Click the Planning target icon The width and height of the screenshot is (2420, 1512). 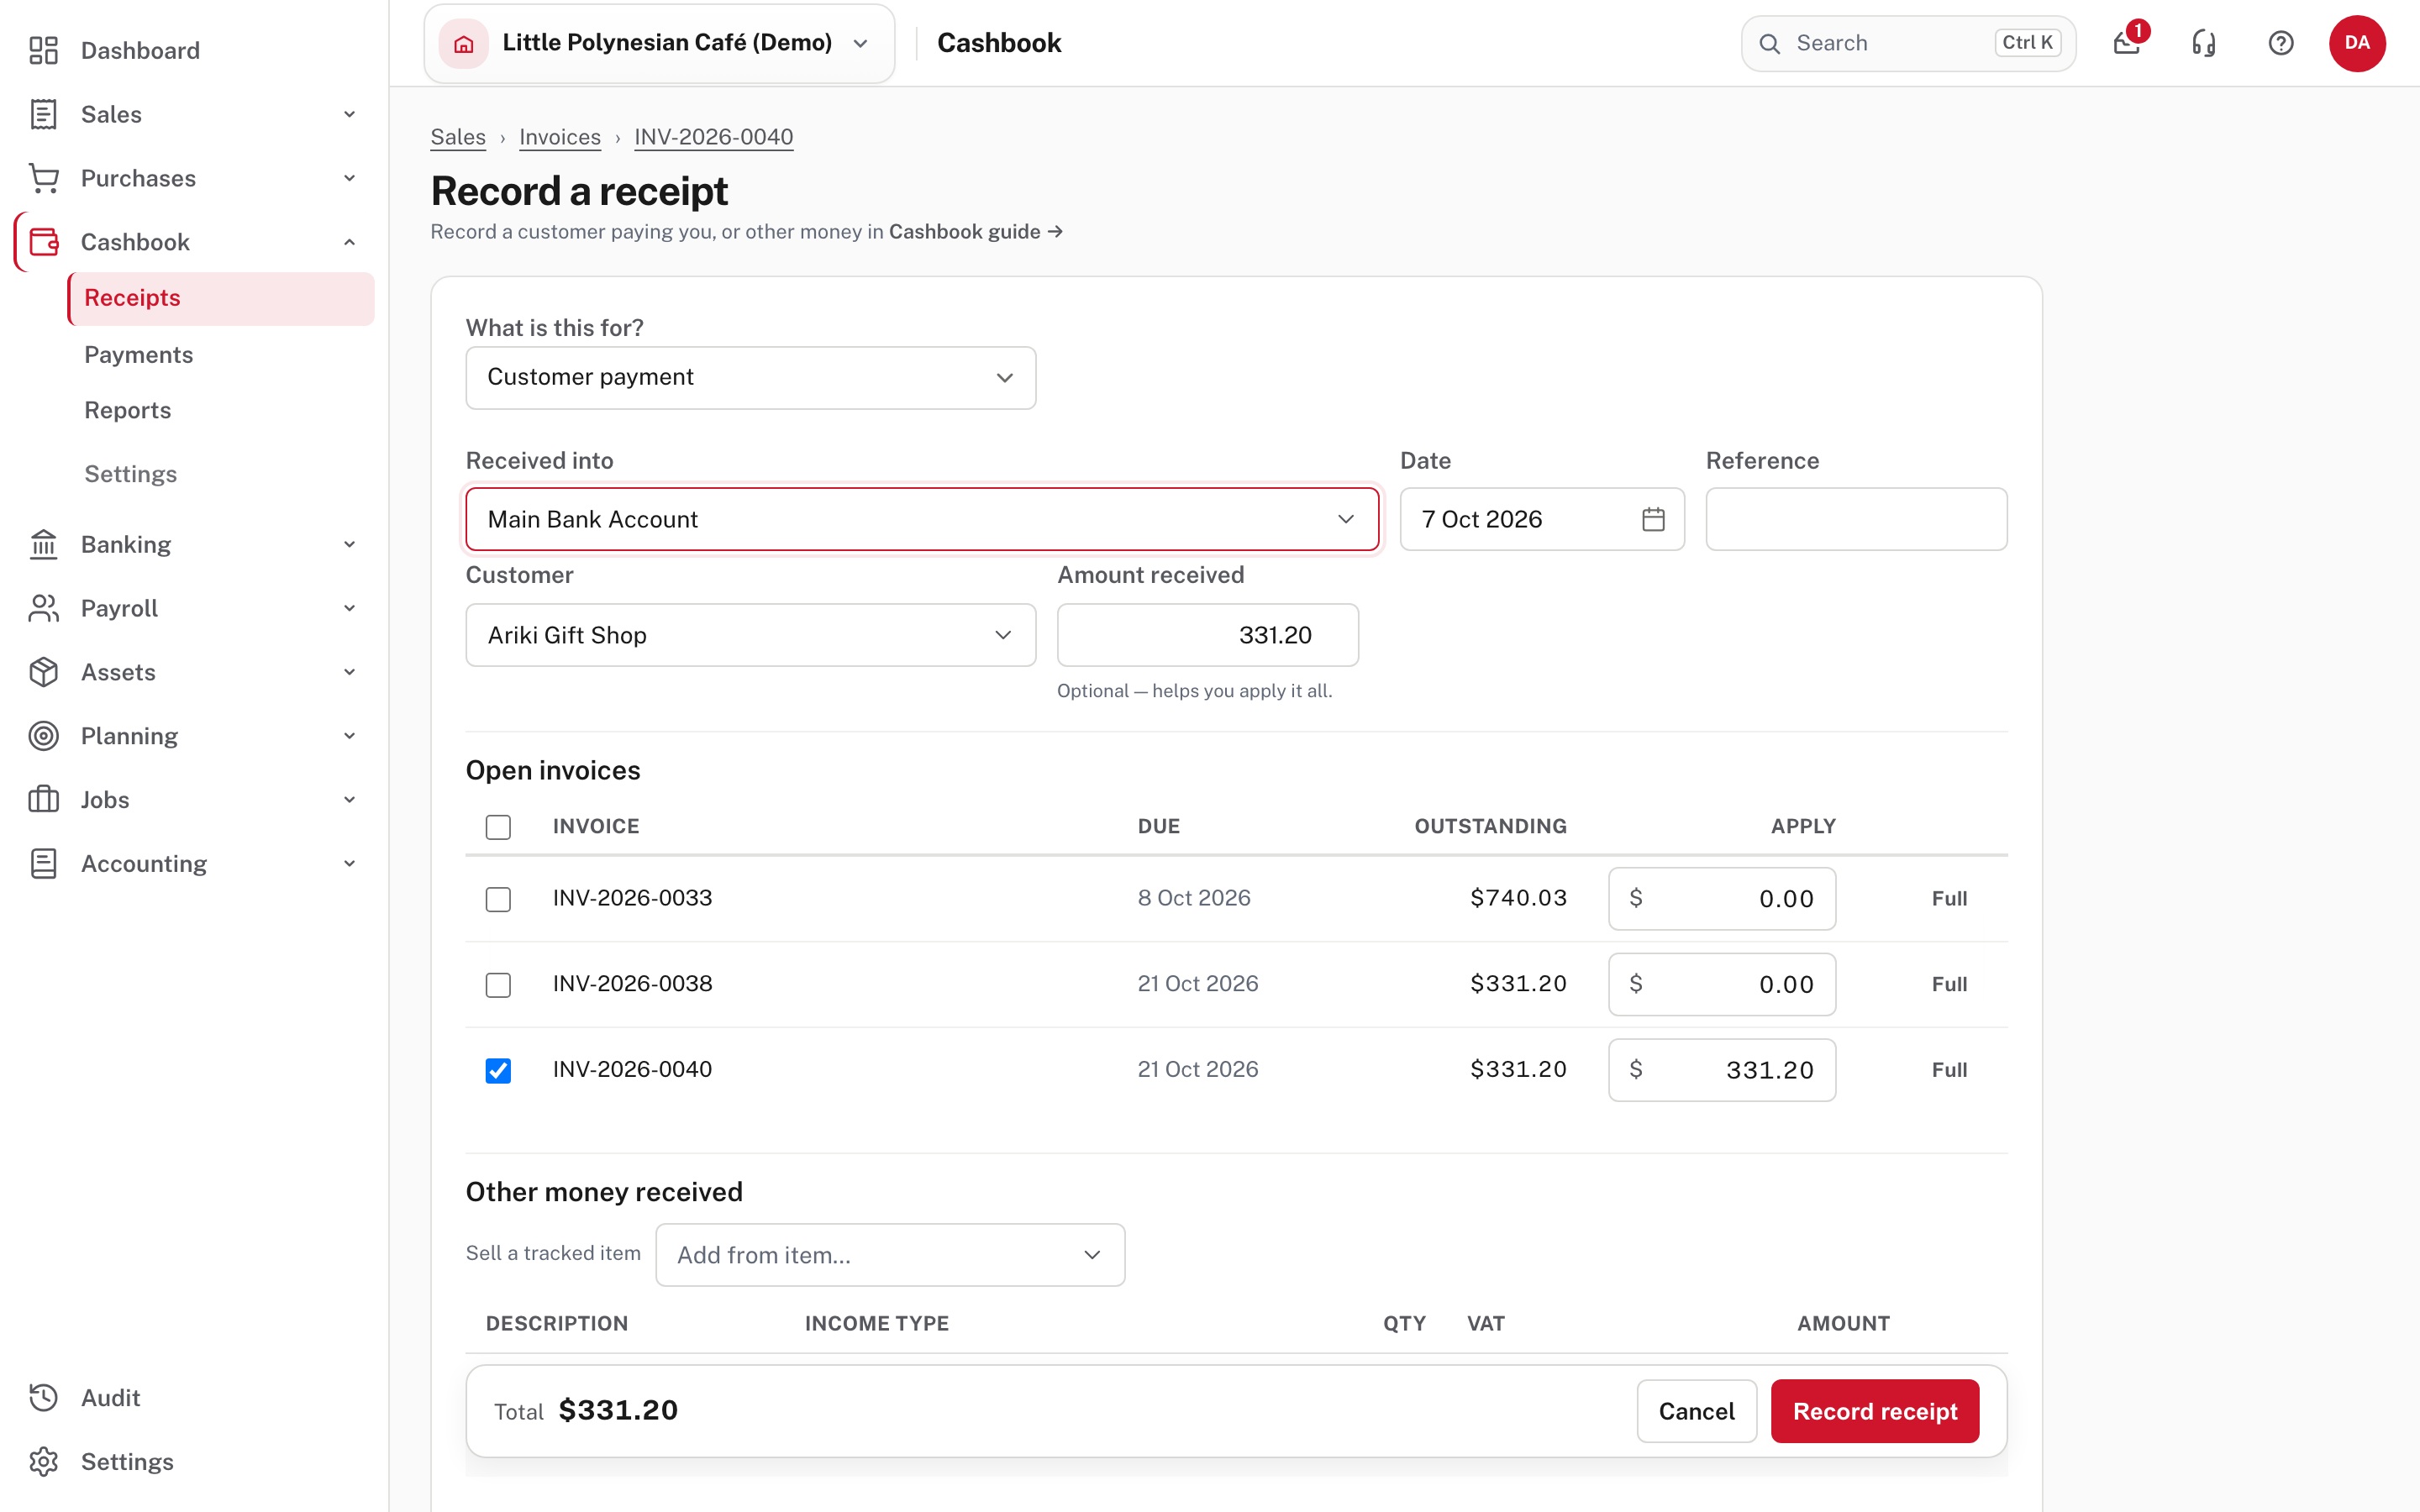(43, 736)
